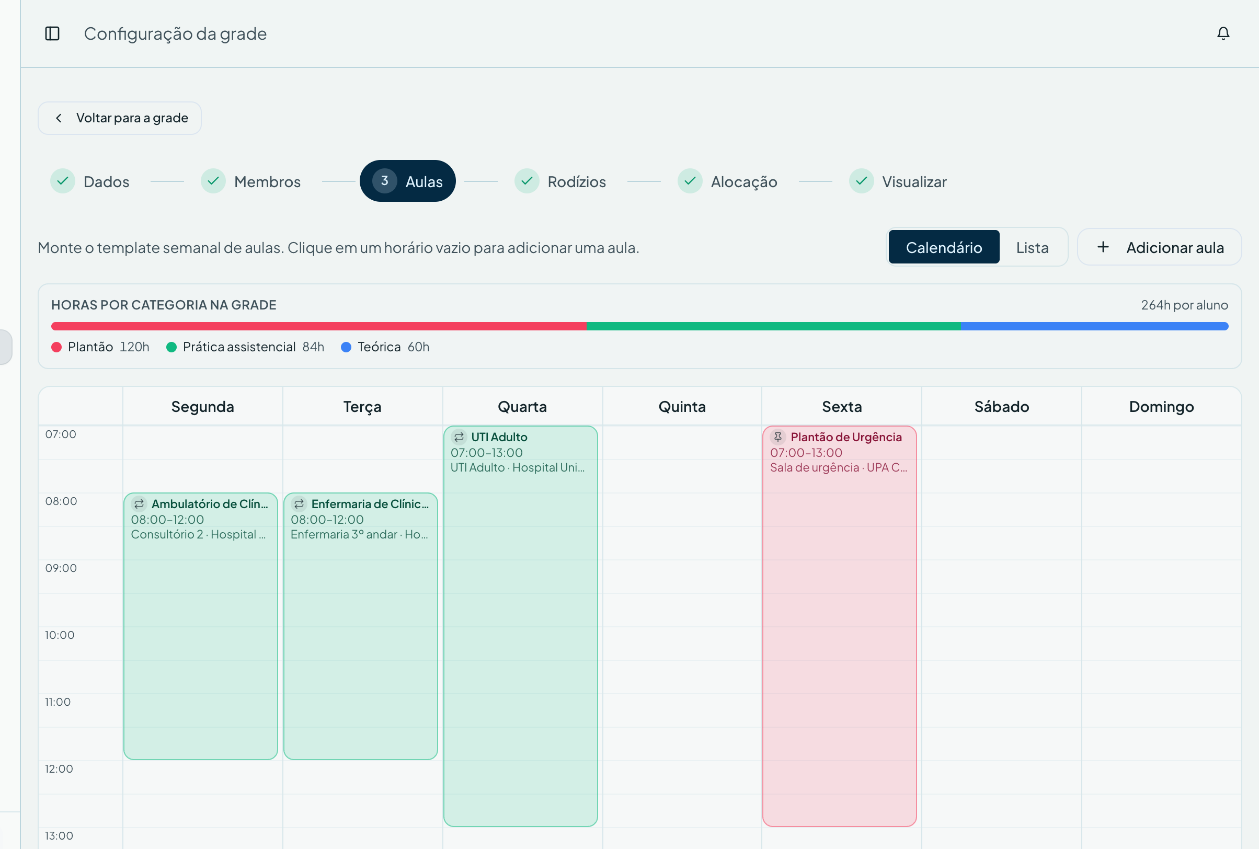The height and width of the screenshot is (849, 1259).
Task: Click the green Prática assistencial legend dot
Action: (171, 347)
